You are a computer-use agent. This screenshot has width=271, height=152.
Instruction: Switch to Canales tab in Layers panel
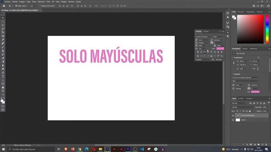pyautogui.click(x=241, y=98)
